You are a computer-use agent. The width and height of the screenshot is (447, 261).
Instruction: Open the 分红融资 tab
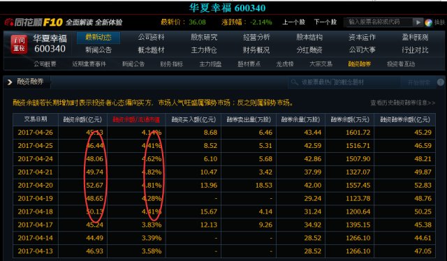click(309, 50)
